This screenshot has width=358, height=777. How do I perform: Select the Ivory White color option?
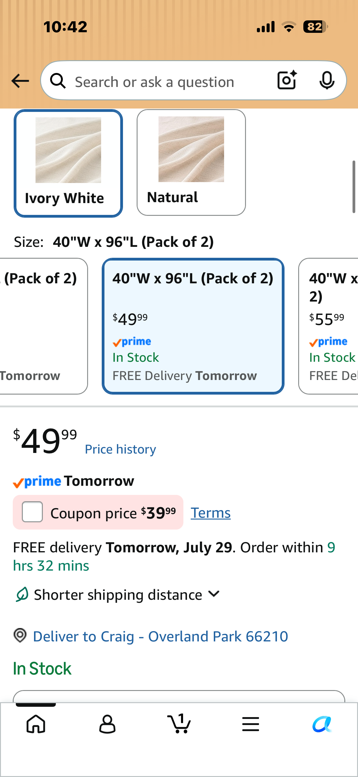click(68, 163)
